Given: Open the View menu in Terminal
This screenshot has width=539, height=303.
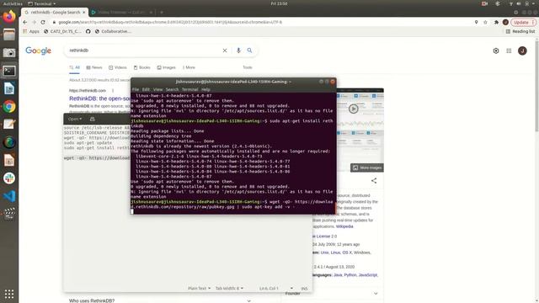Looking at the screenshot, I should (157, 89).
